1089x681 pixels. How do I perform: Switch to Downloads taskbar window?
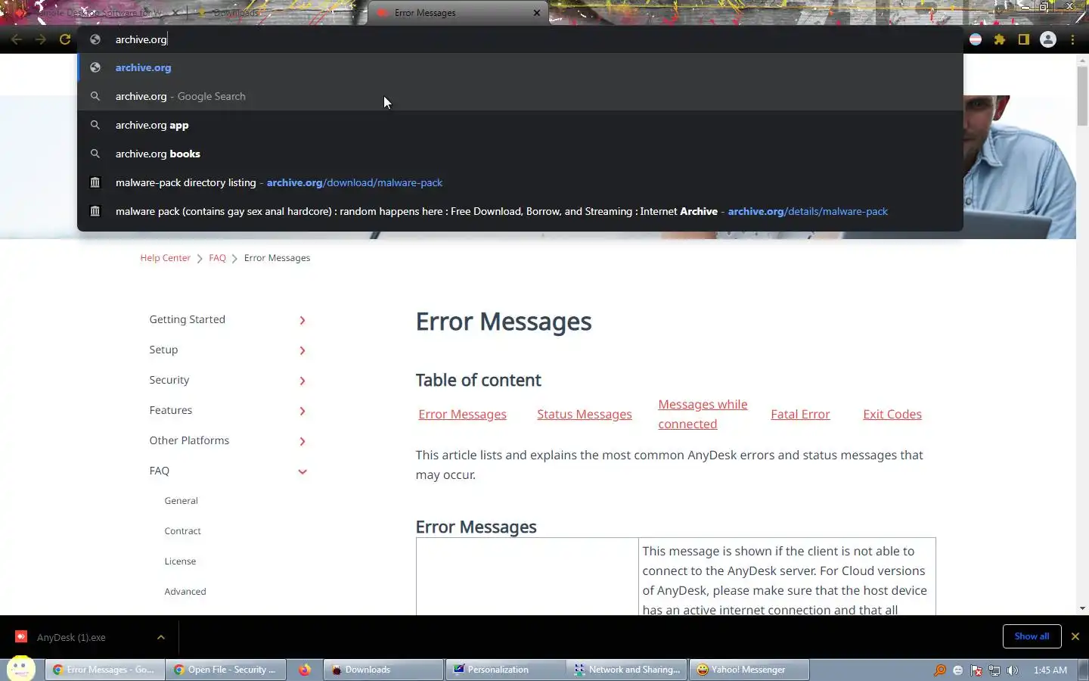point(383,670)
